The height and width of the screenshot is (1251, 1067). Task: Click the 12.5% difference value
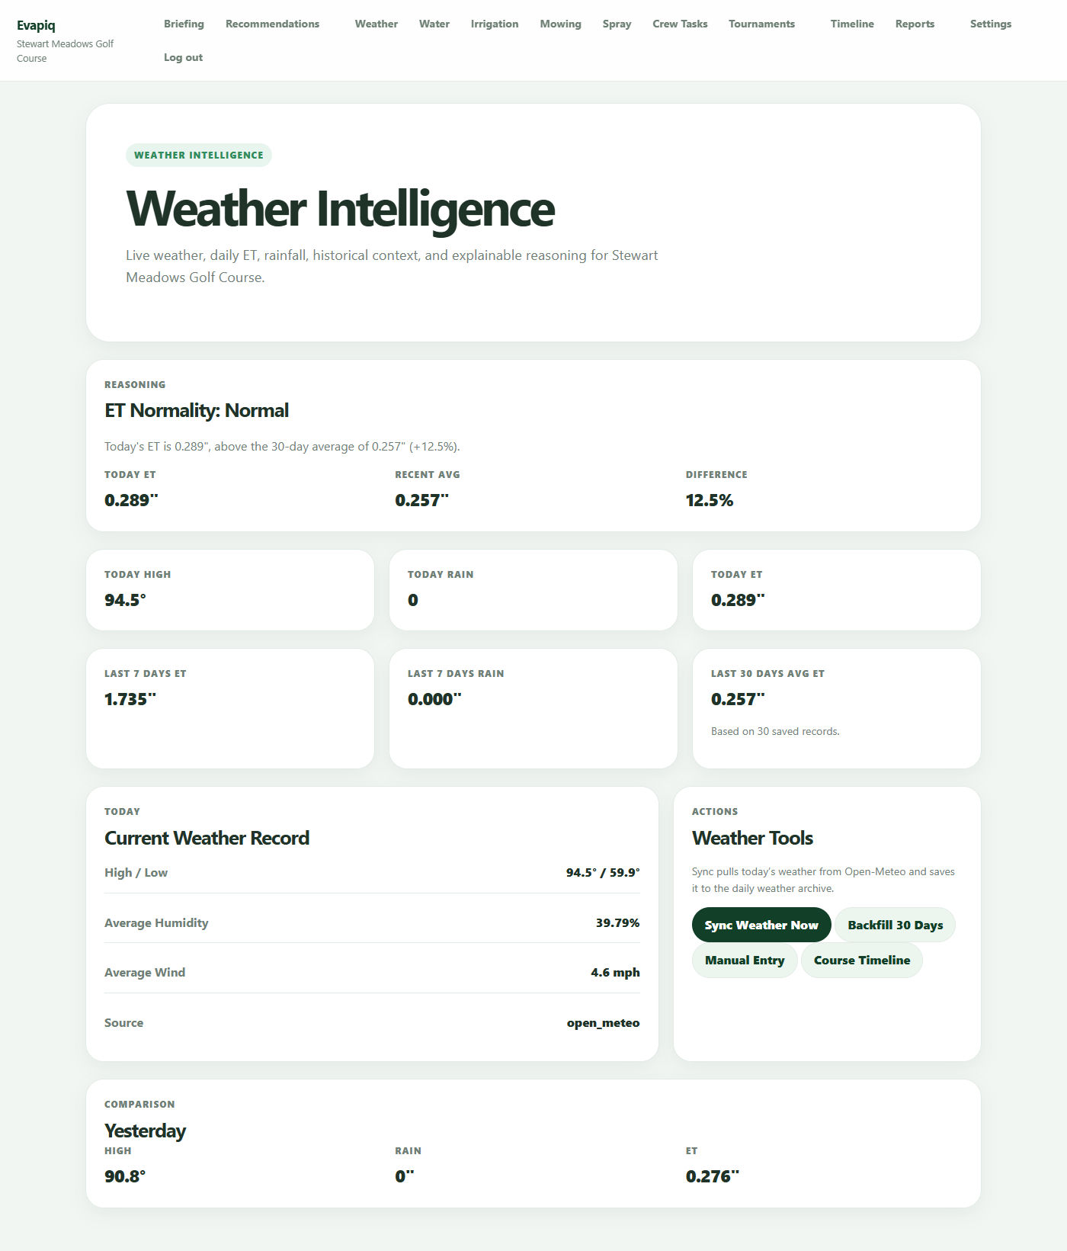709,500
